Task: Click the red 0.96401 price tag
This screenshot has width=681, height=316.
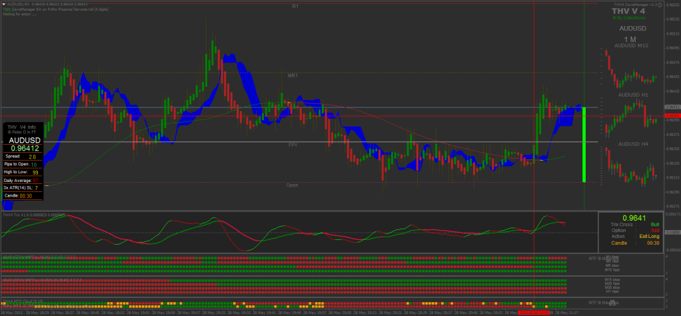Action: point(672,115)
